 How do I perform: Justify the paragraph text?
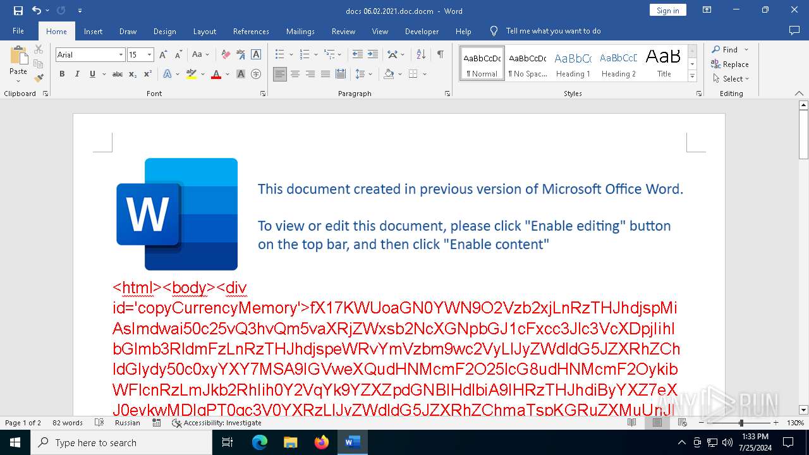[x=325, y=74]
